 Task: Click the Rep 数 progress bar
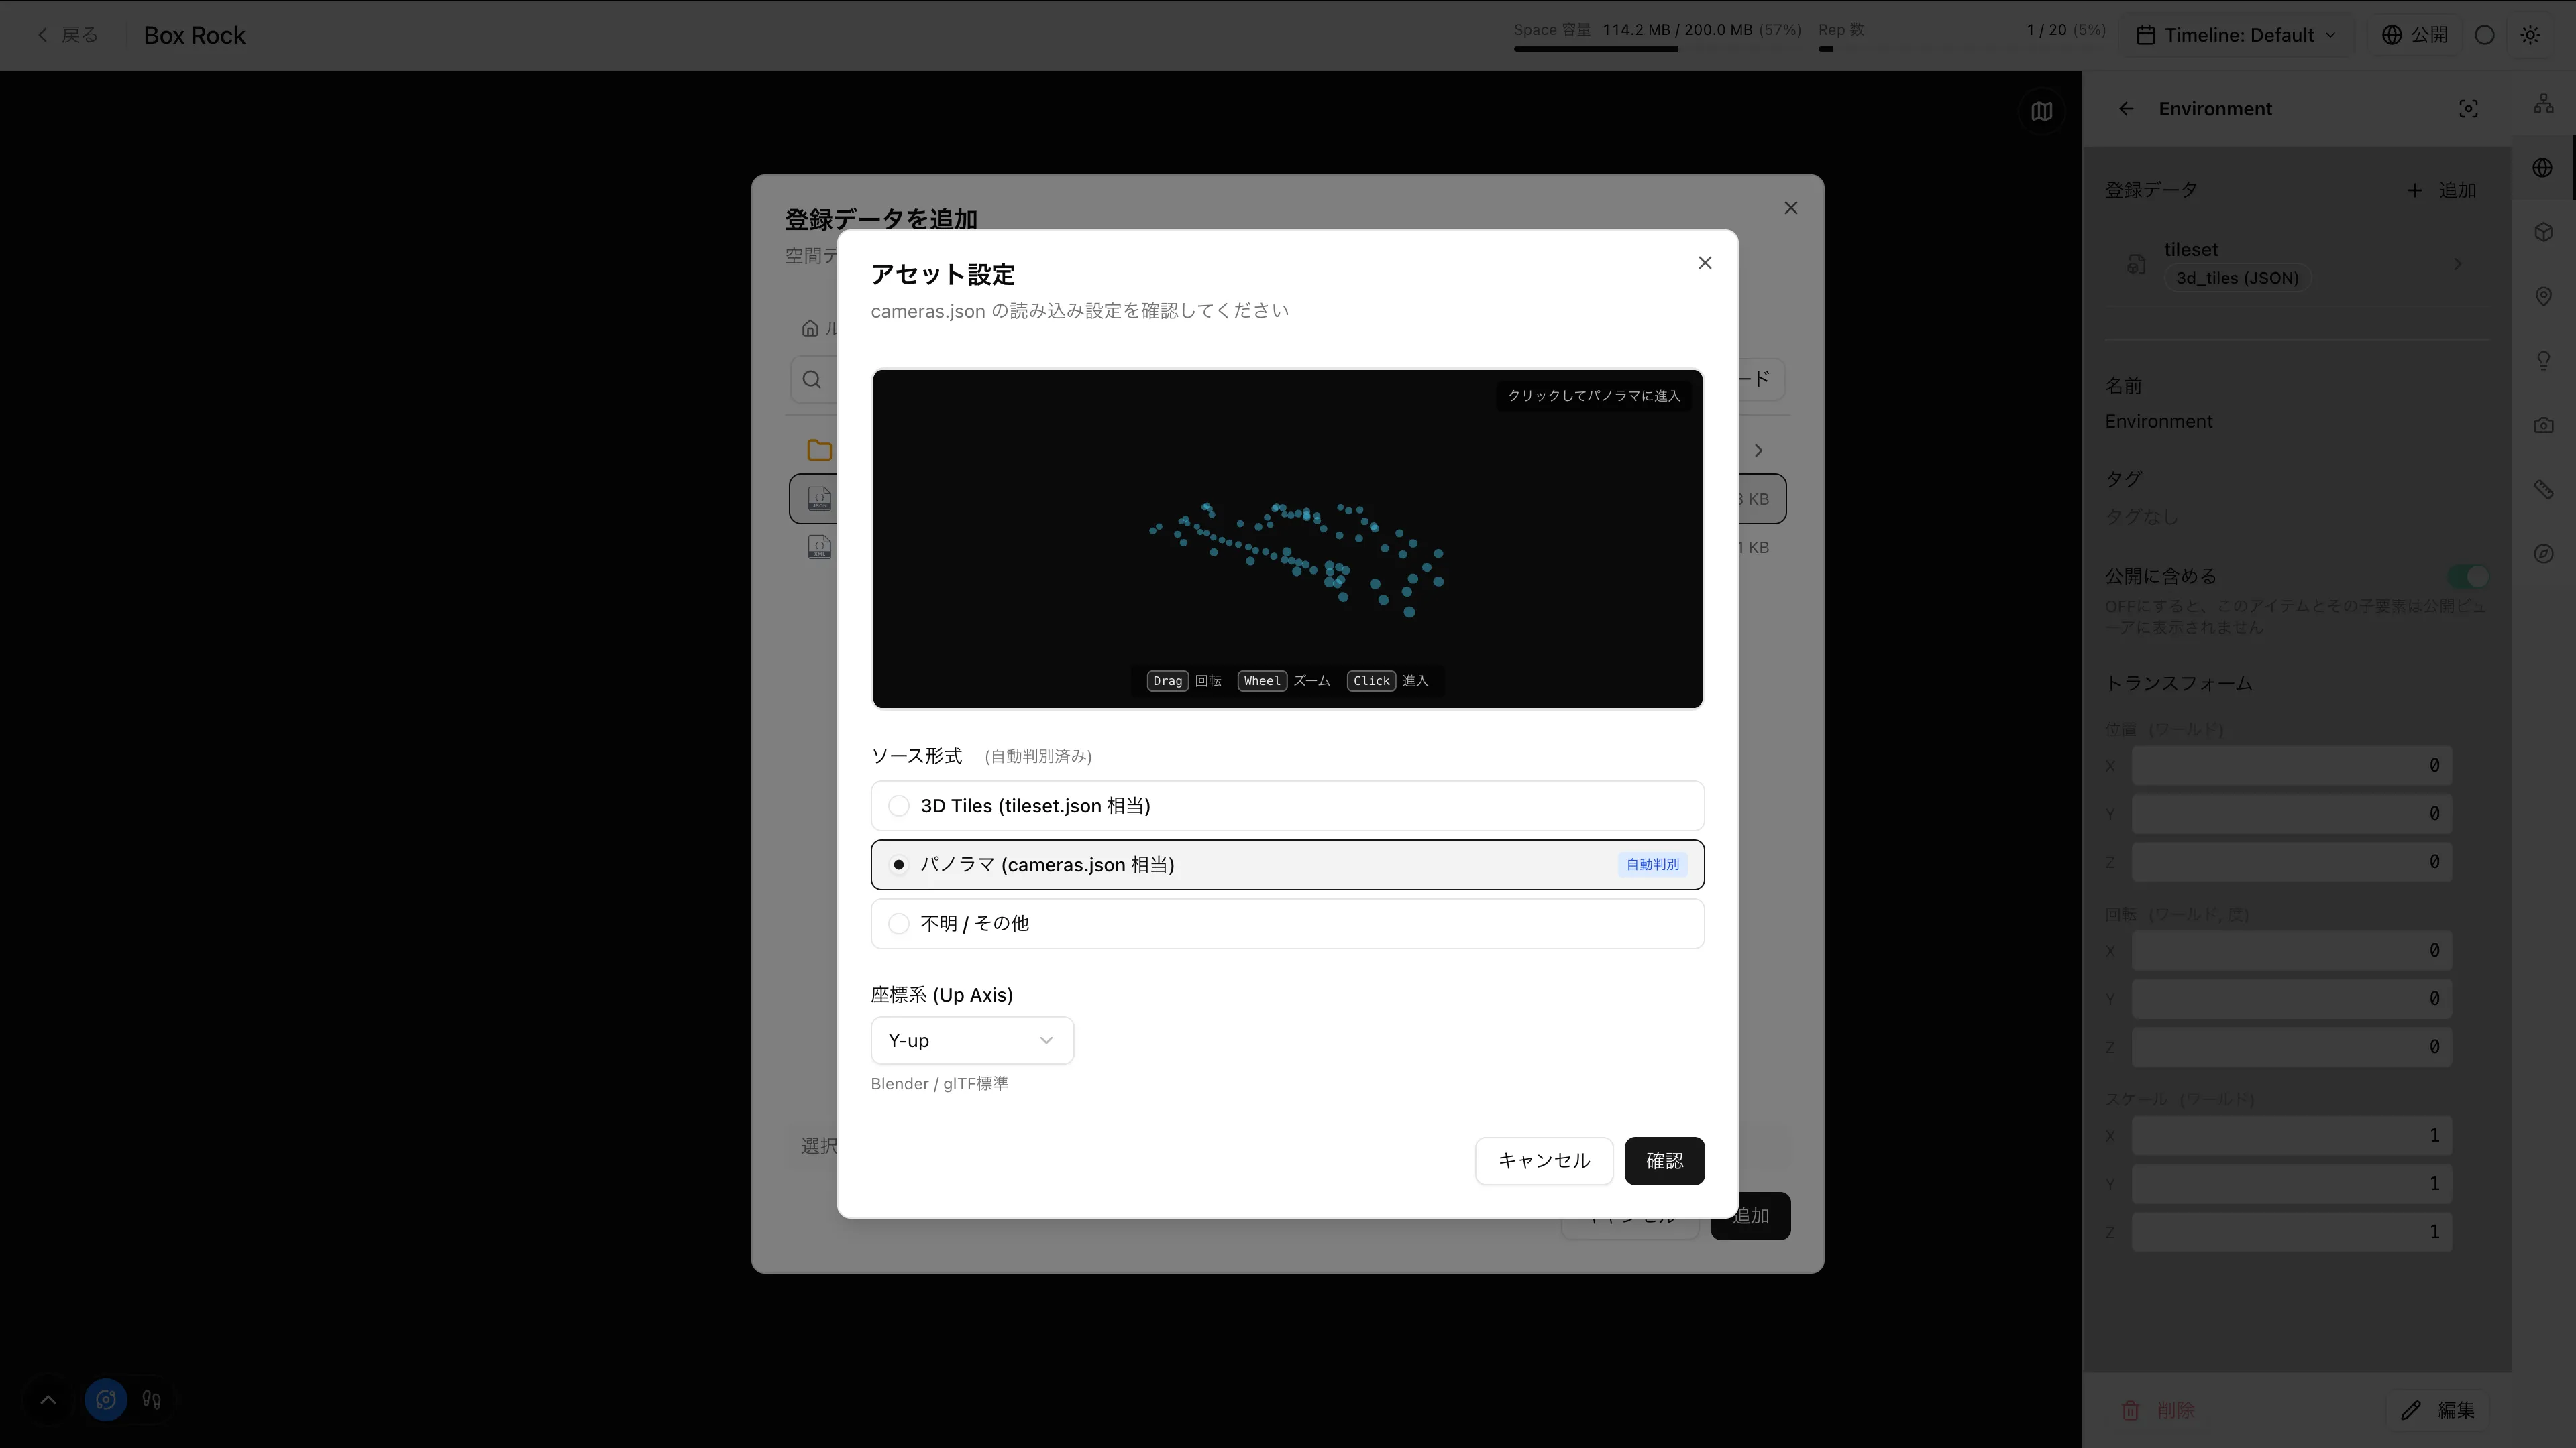pyautogui.click(x=1962, y=49)
